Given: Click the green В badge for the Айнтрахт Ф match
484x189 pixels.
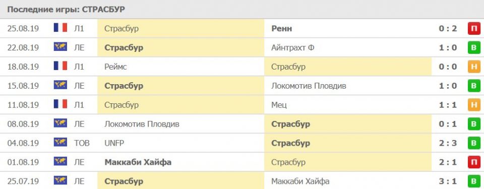Looking at the screenshot, I should coord(474,47).
